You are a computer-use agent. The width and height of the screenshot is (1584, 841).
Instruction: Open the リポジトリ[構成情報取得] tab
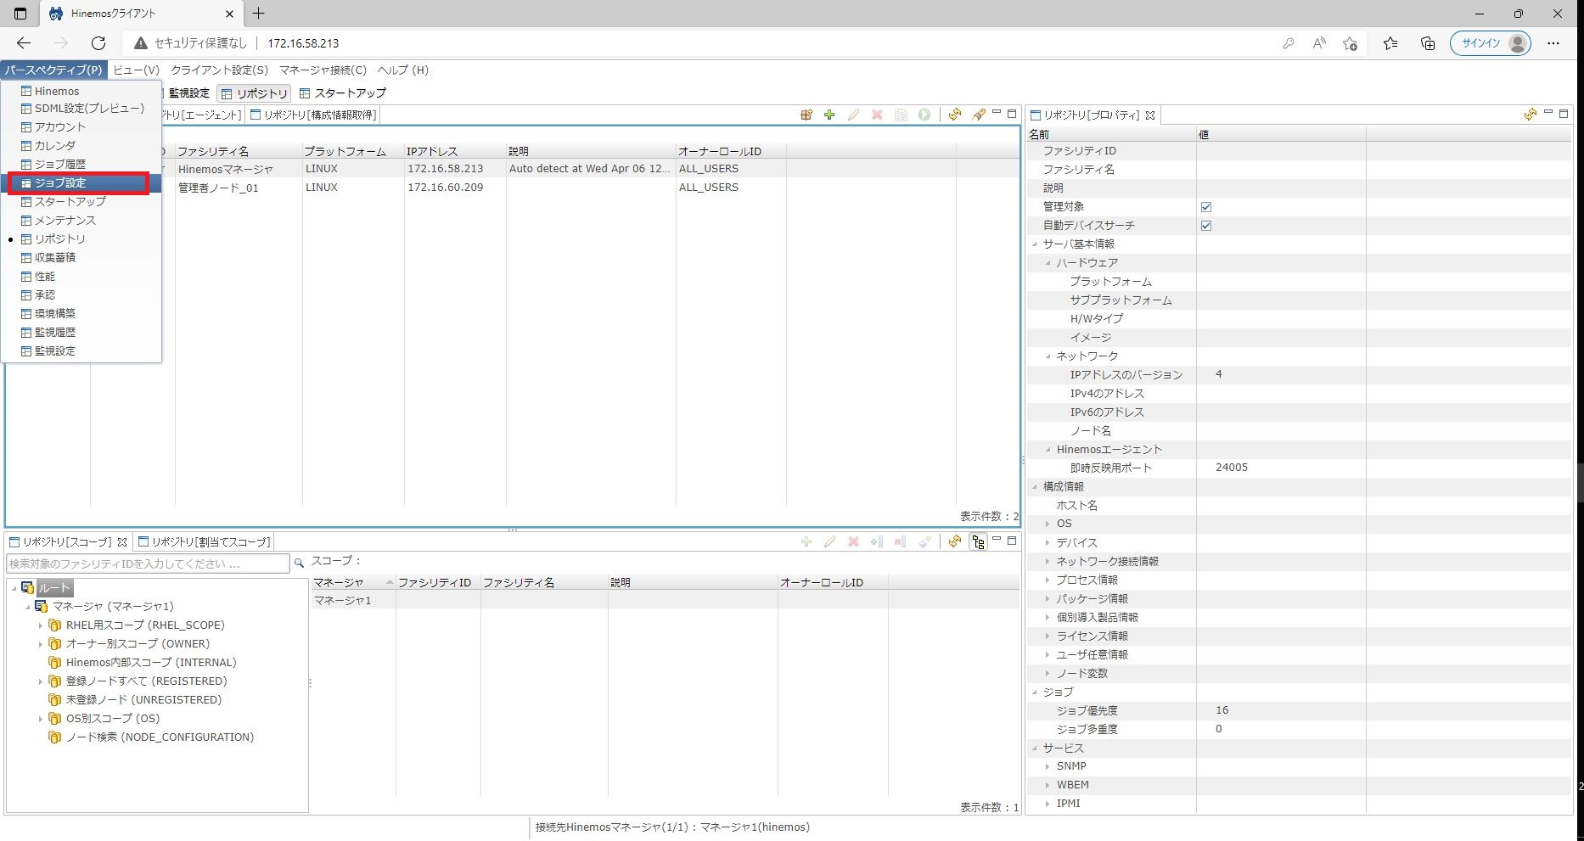tap(313, 115)
